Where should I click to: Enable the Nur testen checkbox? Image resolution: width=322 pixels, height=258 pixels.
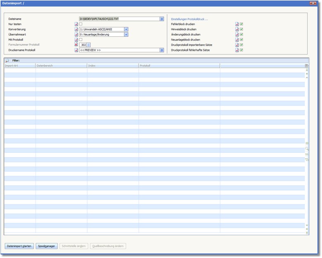point(81,24)
